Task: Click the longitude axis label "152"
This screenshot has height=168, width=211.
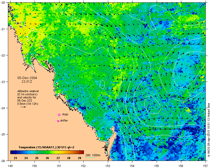Action: point(83,166)
